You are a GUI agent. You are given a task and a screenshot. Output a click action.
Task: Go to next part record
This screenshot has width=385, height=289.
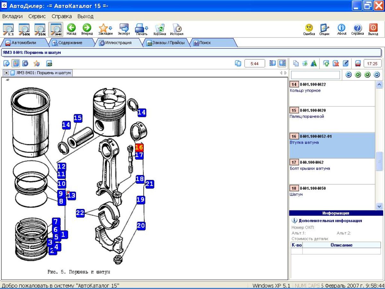pyautogui.click(x=368, y=75)
